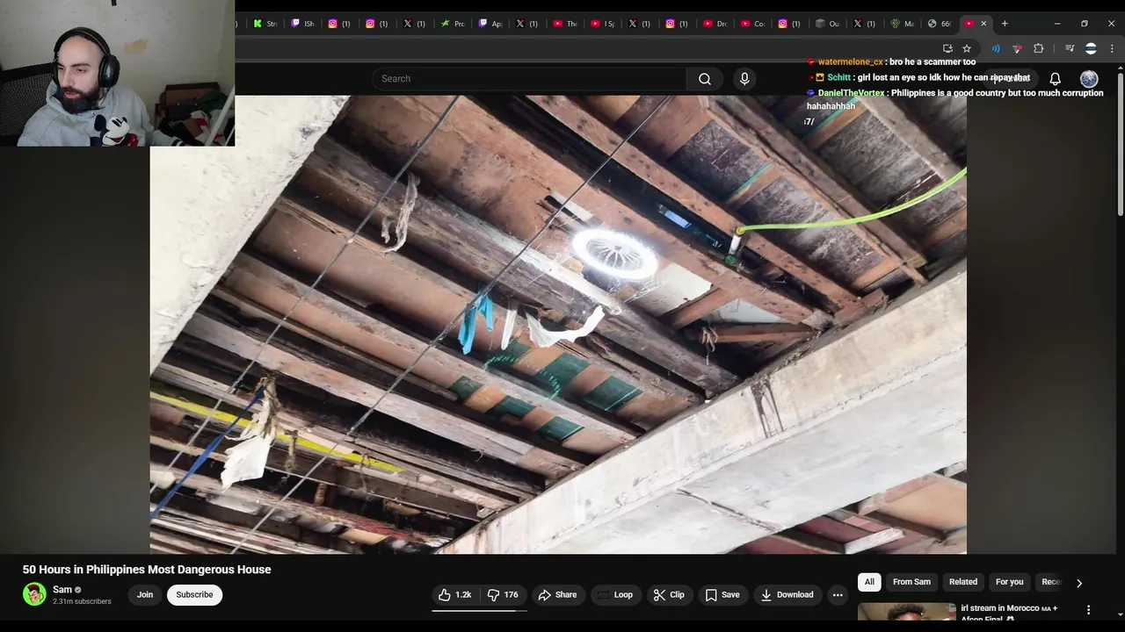This screenshot has height=632, width=1125.
Task: Open more actions three-dot menu
Action: pos(838,595)
